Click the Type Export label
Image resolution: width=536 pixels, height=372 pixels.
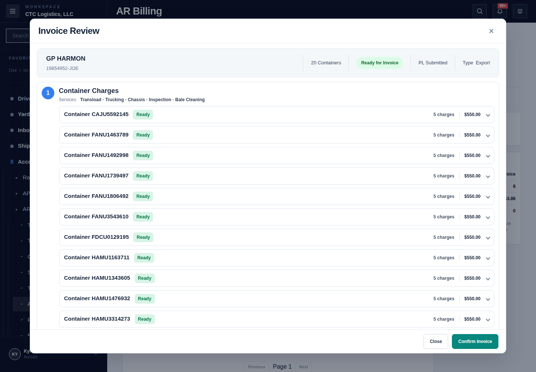[x=476, y=63]
